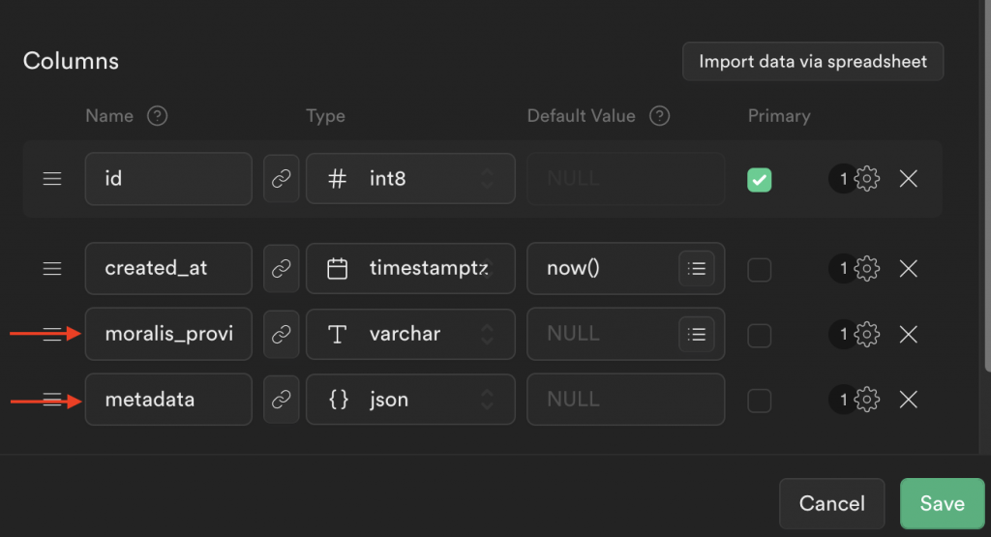Uncheck Primary checkbox for id column
This screenshot has height=537, width=991.
tap(759, 180)
